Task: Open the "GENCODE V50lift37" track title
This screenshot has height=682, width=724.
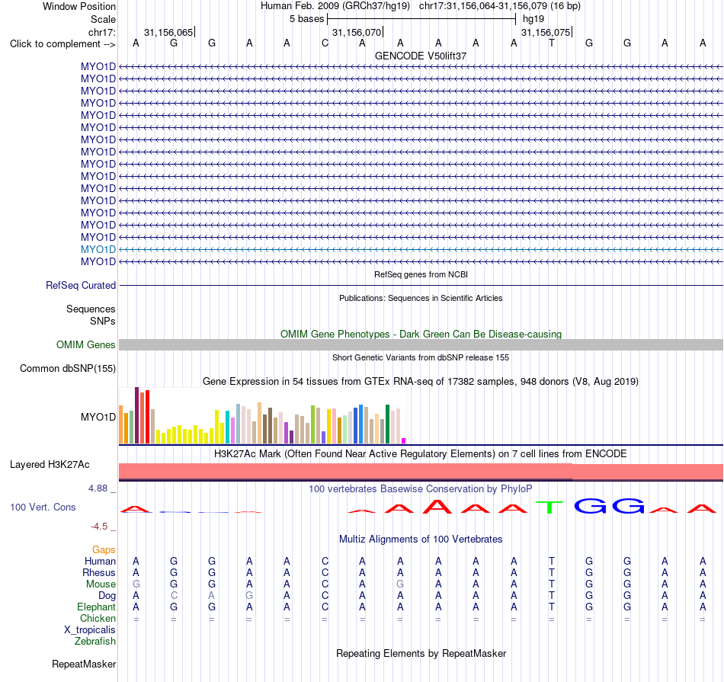Action: [x=421, y=56]
